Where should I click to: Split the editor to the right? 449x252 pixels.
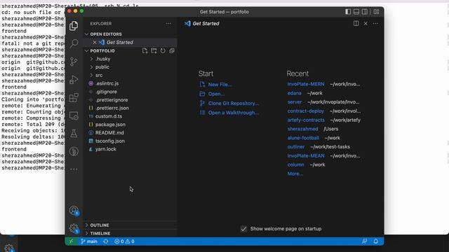click(x=356, y=23)
